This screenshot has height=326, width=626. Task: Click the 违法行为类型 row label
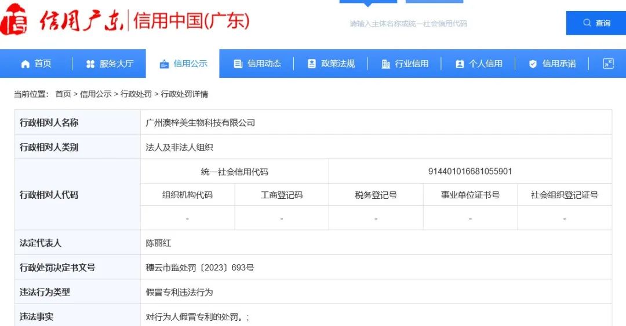tap(45, 292)
